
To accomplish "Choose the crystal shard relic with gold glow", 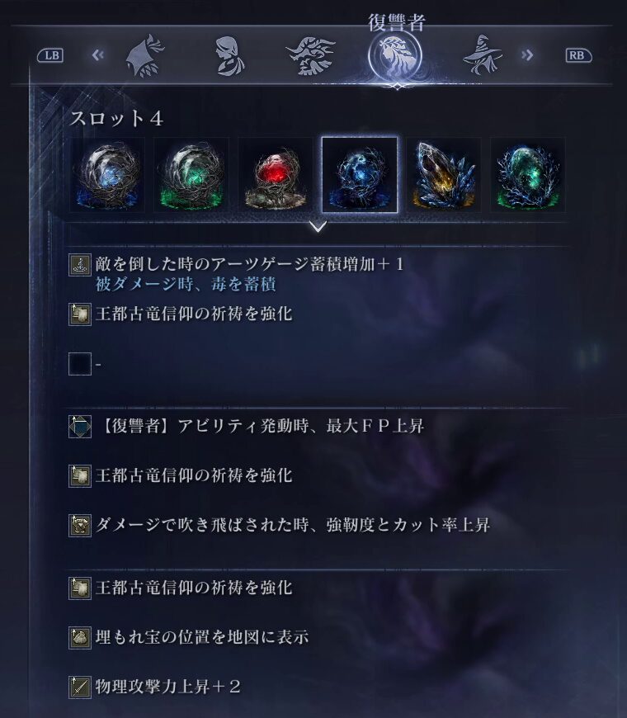I will (x=444, y=175).
